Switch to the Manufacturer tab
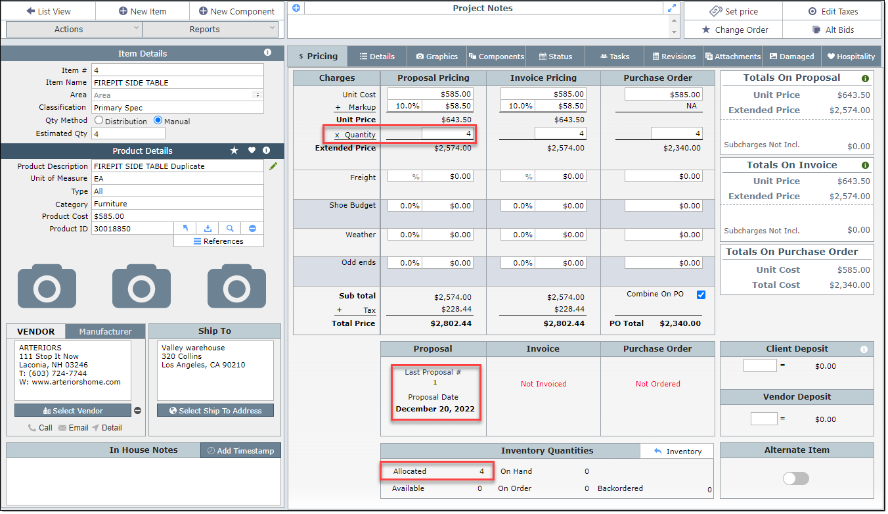 pos(105,331)
